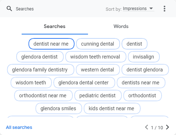Click the 'glendora smiles' chip
This screenshot has width=176, height=135.
(59, 108)
